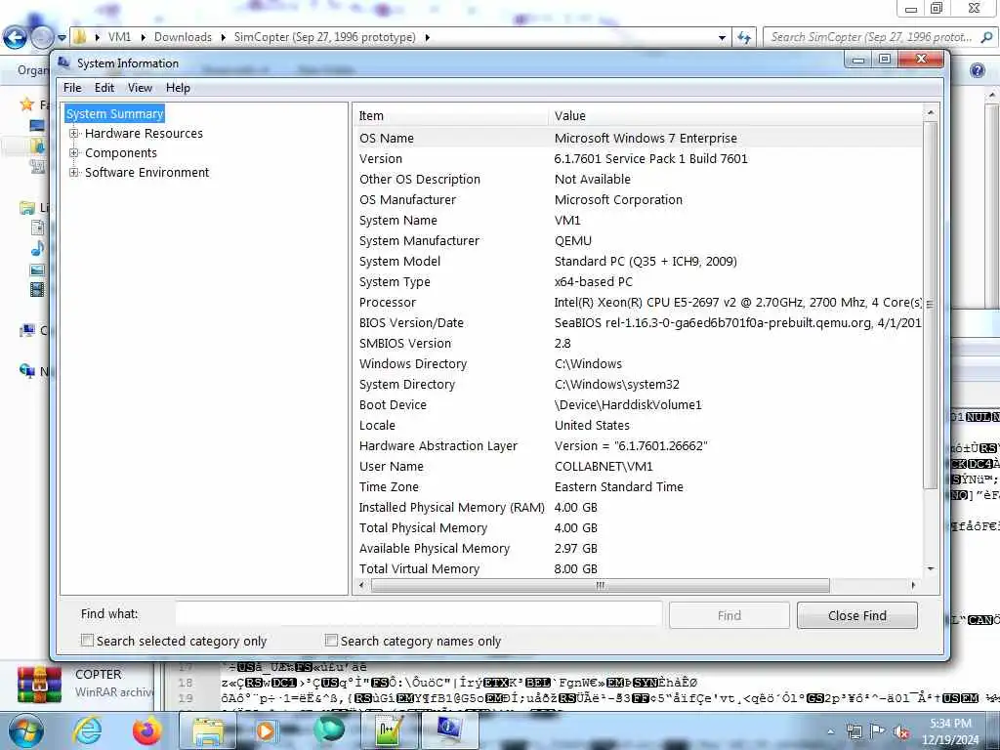
Task: Select the SimCopter folder breadcrumb
Action: pyautogui.click(x=324, y=37)
